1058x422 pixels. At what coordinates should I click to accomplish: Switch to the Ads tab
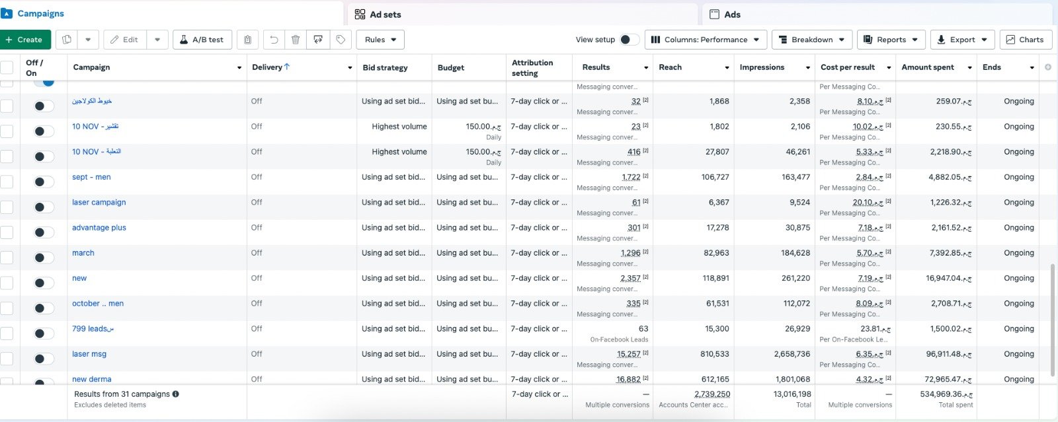coord(732,15)
